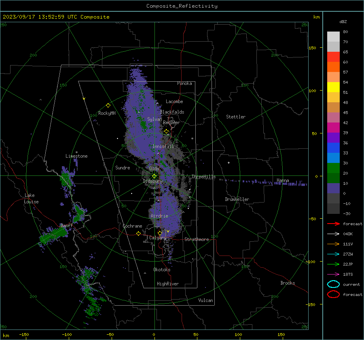
Task: Click the Ponoka label
Action: click(184, 83)
